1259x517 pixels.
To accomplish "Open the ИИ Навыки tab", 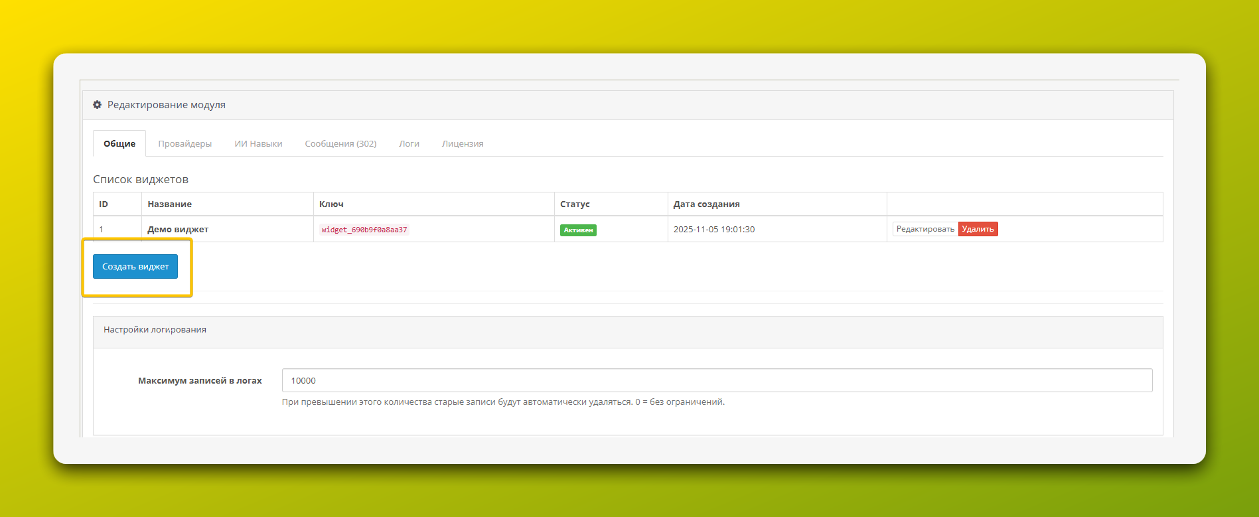I will point(258,143).
